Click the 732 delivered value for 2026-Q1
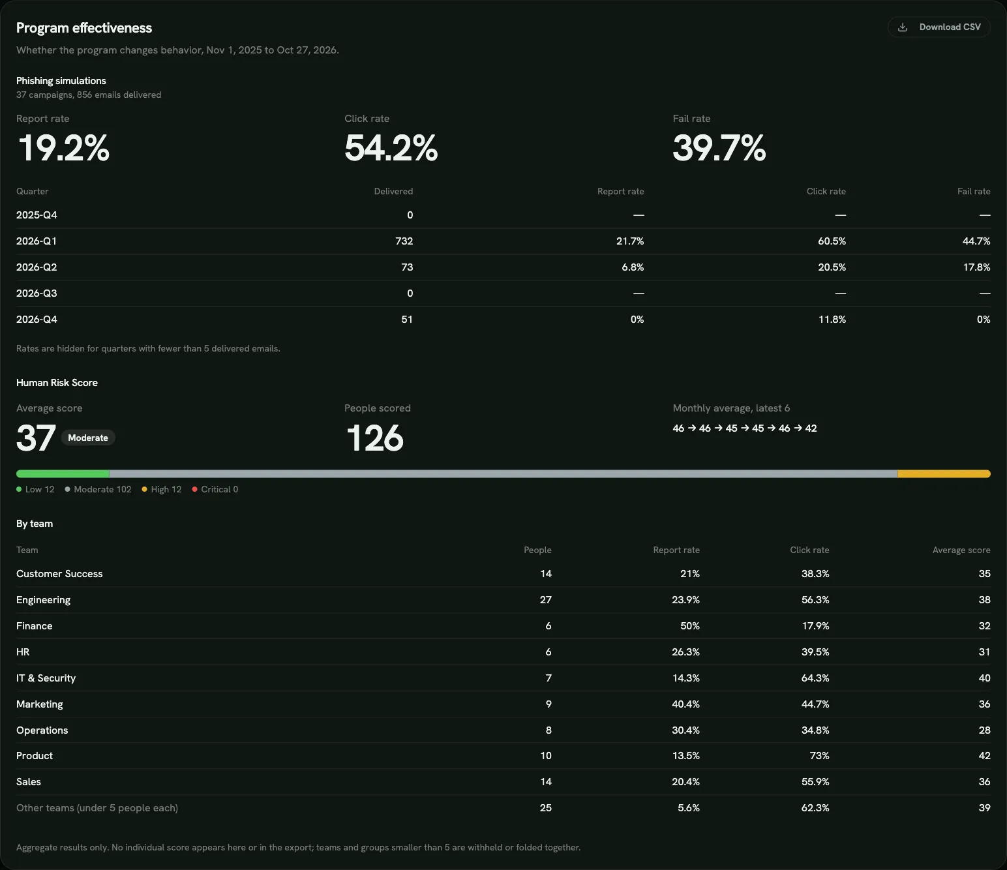The height and width of the screenshot is (870, 1007). pyautogui.click(x=404, y=241)
